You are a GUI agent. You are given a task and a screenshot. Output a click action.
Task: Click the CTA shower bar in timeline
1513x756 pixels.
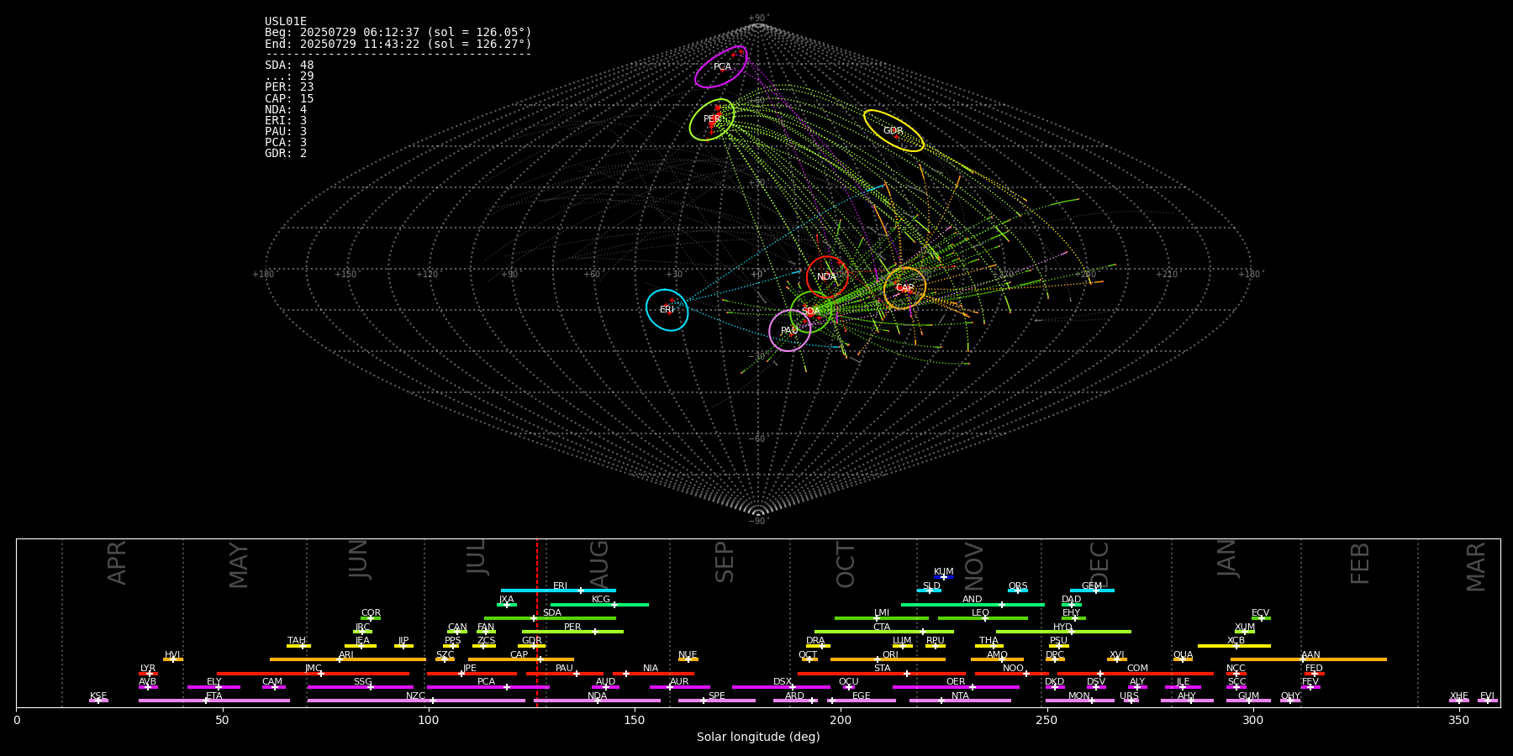coord(884,632)
